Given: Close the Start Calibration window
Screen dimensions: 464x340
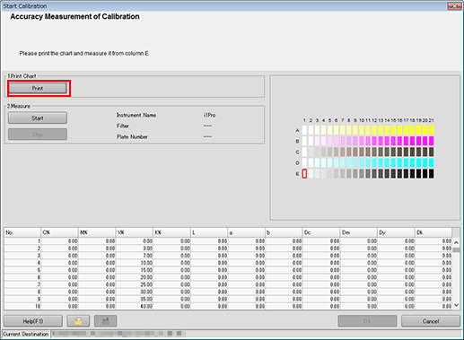Looking at the screenshot, I should point(454,5).
